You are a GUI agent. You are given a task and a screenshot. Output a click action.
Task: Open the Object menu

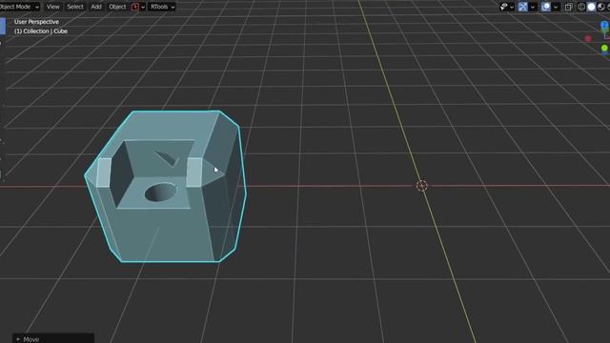coord(117,7)
